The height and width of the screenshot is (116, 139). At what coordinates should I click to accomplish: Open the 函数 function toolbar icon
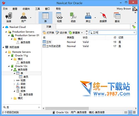point(73,16)
